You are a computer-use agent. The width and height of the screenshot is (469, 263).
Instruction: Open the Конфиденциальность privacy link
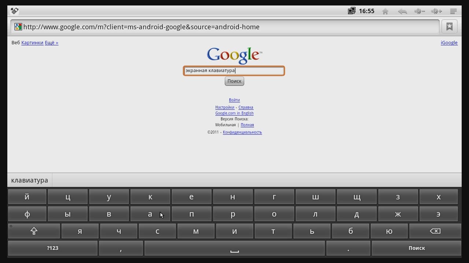pos(242,132)
